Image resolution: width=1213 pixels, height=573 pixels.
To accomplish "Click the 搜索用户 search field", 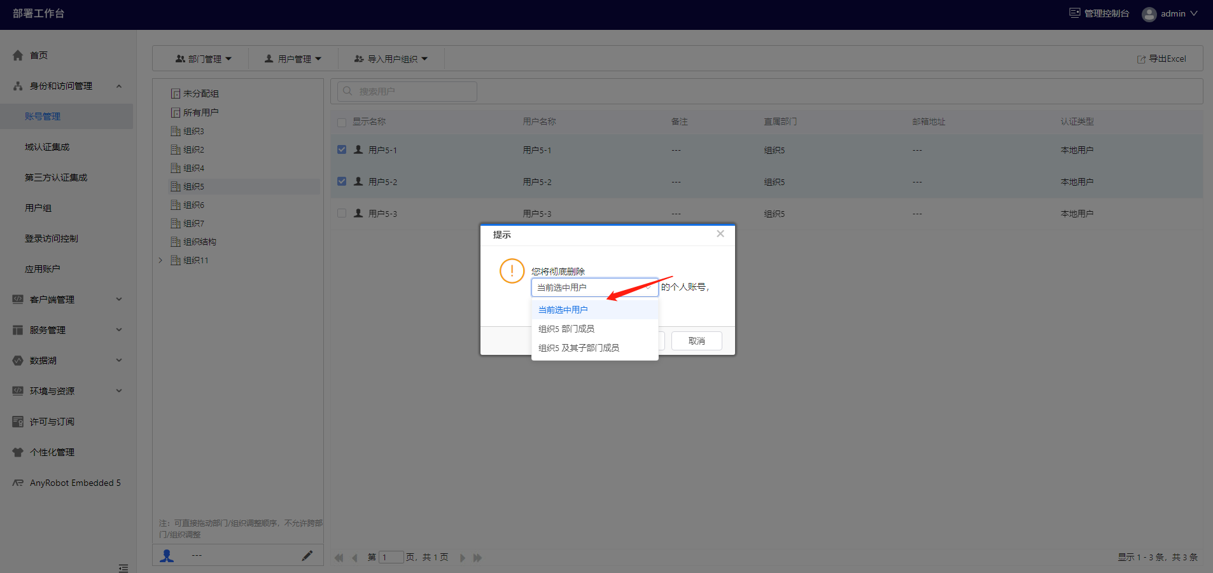I will pos(407,91).
